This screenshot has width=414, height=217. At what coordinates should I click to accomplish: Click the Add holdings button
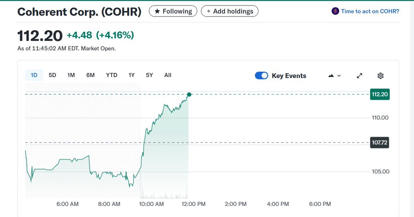tap(229, 11)
